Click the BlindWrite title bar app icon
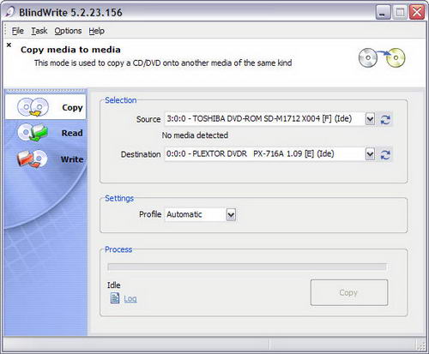Image resolution: width=429 pixels, height=354 pixels. (9, 12)
